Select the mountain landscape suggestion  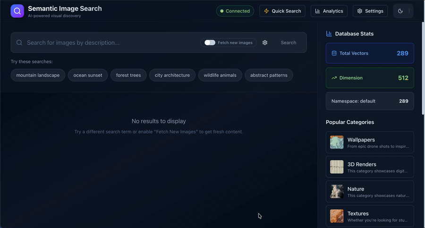click(38, 75)
